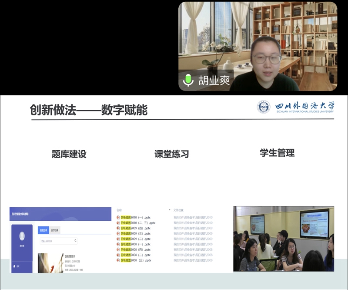Select the highlighted blue tab above the search box

(43, 229)
